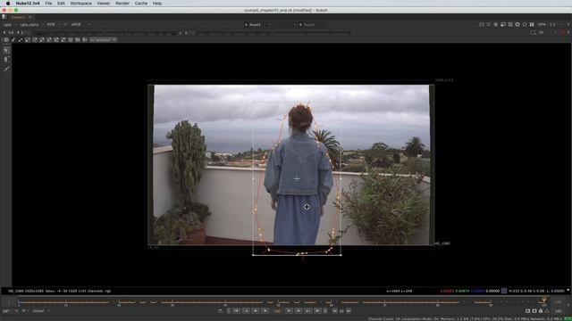Image resolution: width=572 pixels, height=321 pixels.
Task: Click the red icon on the viewer's second row
Action: pos(563,32)
